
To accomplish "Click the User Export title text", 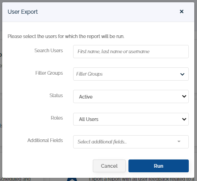I will 23,12.
